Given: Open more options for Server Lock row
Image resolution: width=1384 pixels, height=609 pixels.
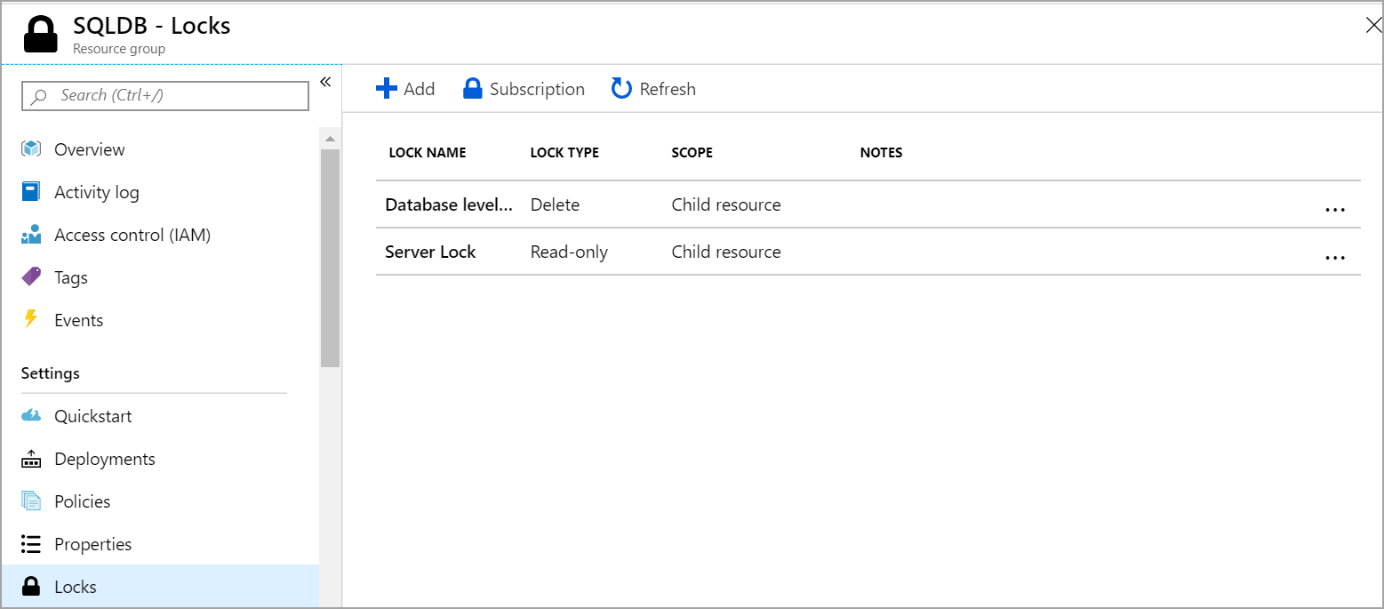Looking at the screenshot, I should tap(1334, 257).
